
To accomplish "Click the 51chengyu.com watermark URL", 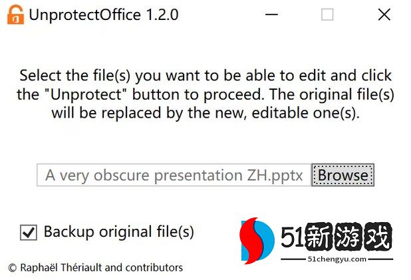I will click(338, 259).
